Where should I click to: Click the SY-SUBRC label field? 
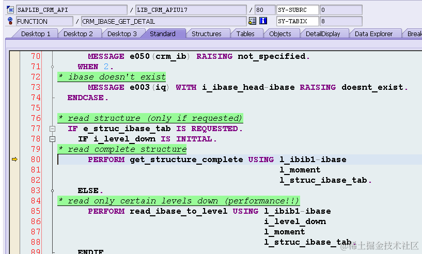coord(298,10)
